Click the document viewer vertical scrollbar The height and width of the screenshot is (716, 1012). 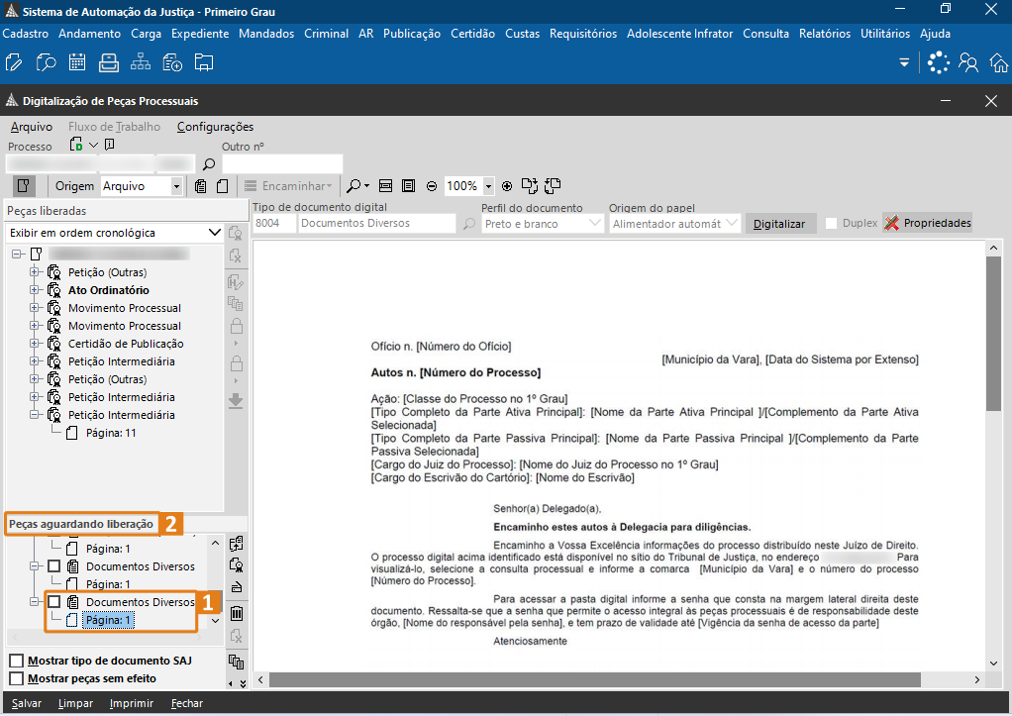pos(993,333)
